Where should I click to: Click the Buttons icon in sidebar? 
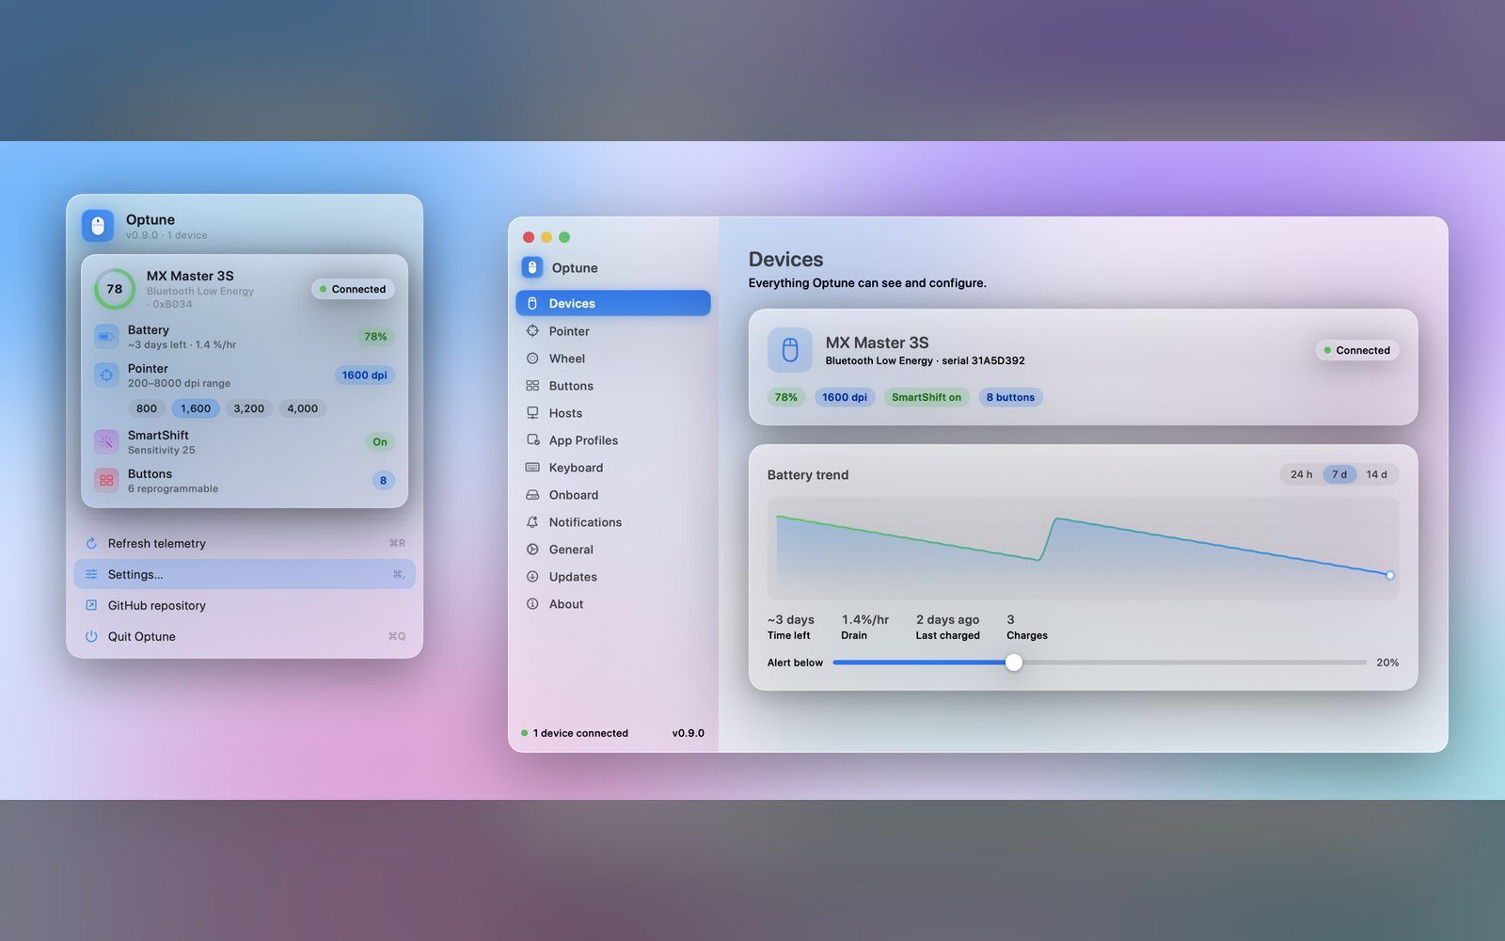pos(532,386)
